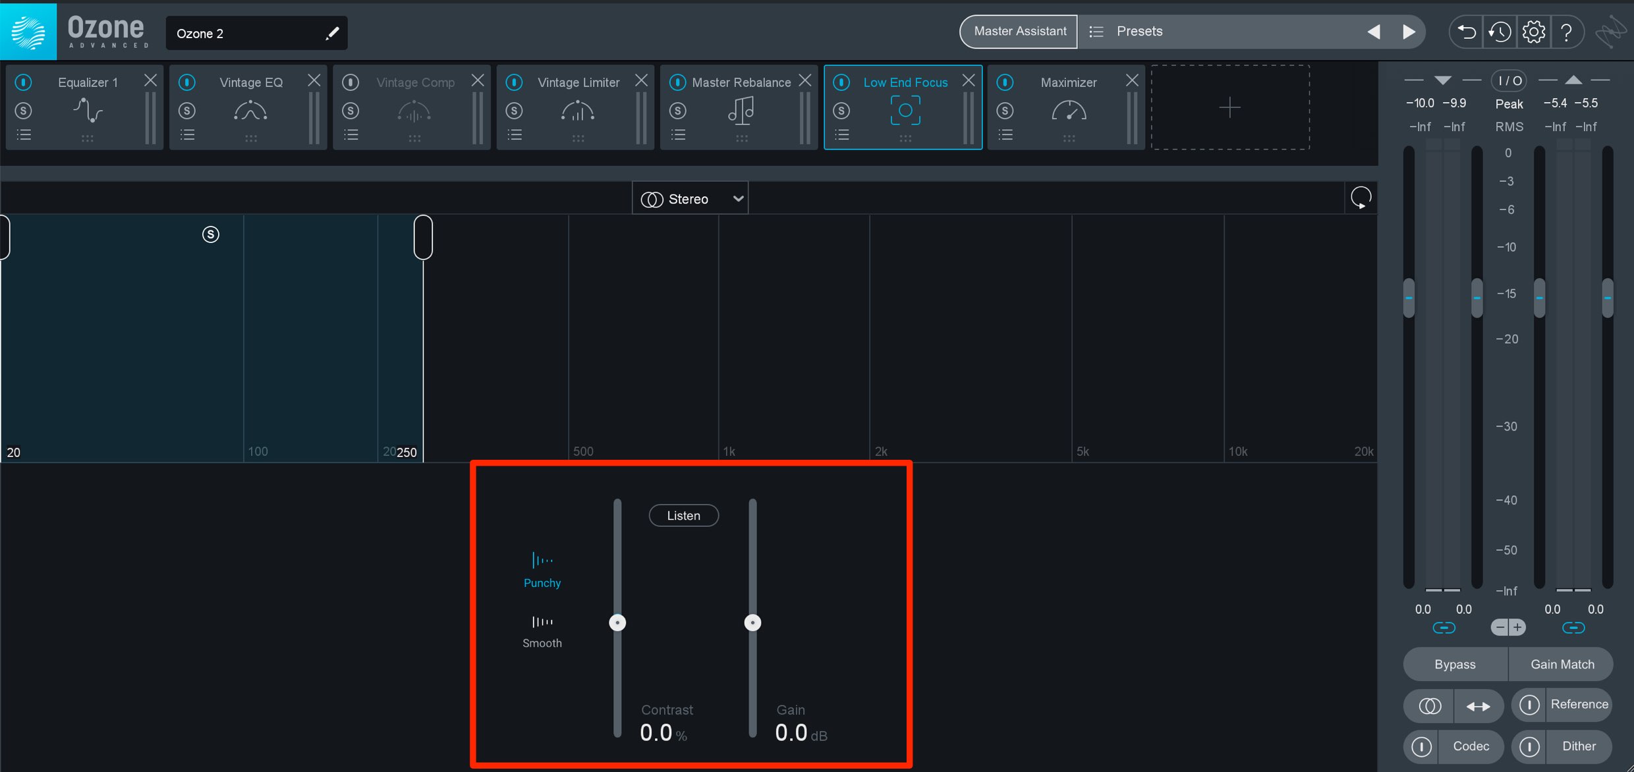Open Master Rebalance module preset list
1634x772 pixels.
pyautogui.click(x=677, y=135)
